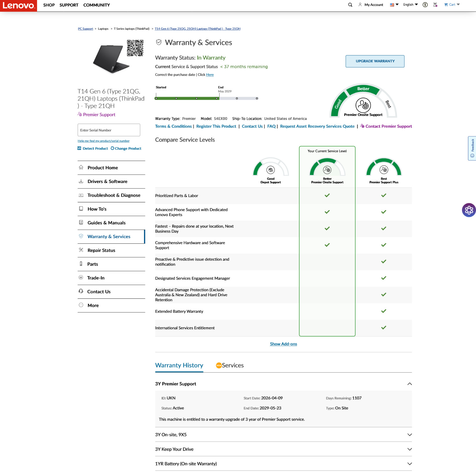Screen dimensions: 476x474
Task: Click the Good Depot Support gauge icon
Action: tap(271, 167)
